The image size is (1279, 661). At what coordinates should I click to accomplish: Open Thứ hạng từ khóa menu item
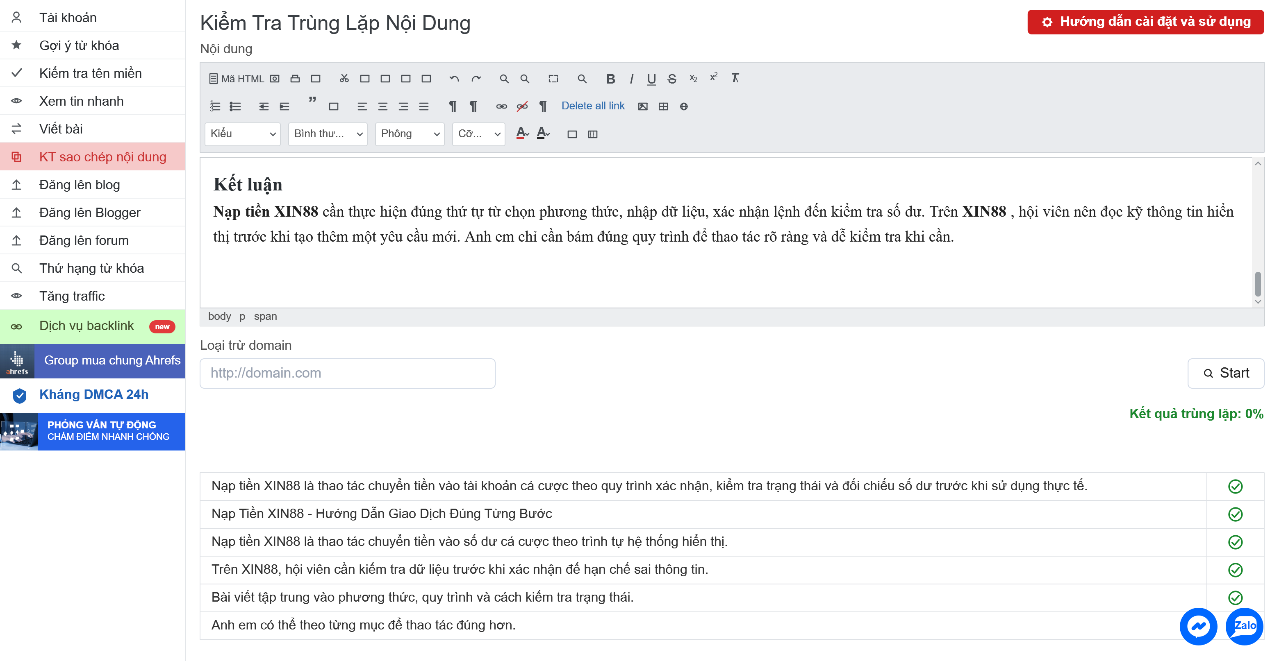coord(92,268)
